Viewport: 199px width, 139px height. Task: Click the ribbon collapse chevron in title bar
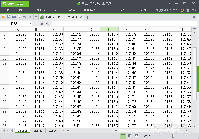click(170, 3)
